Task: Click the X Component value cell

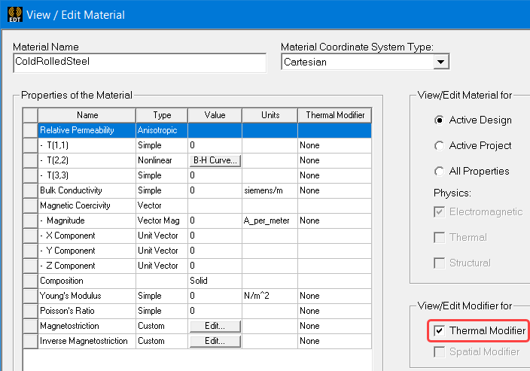Action: click(x=215, y=236)
